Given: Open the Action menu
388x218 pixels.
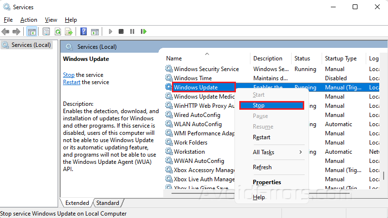Looking at the screenshot, I should [x=29, y=20].
